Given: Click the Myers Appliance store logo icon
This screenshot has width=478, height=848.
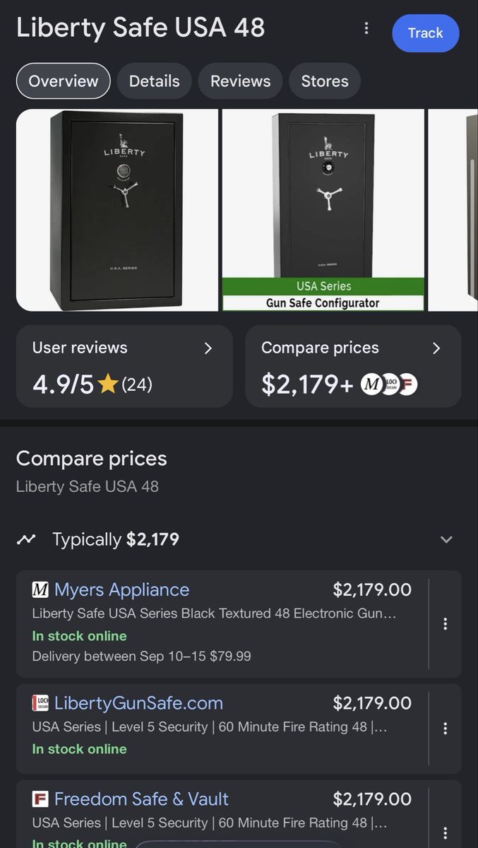Looking at the screenshot, I should 40,589.
